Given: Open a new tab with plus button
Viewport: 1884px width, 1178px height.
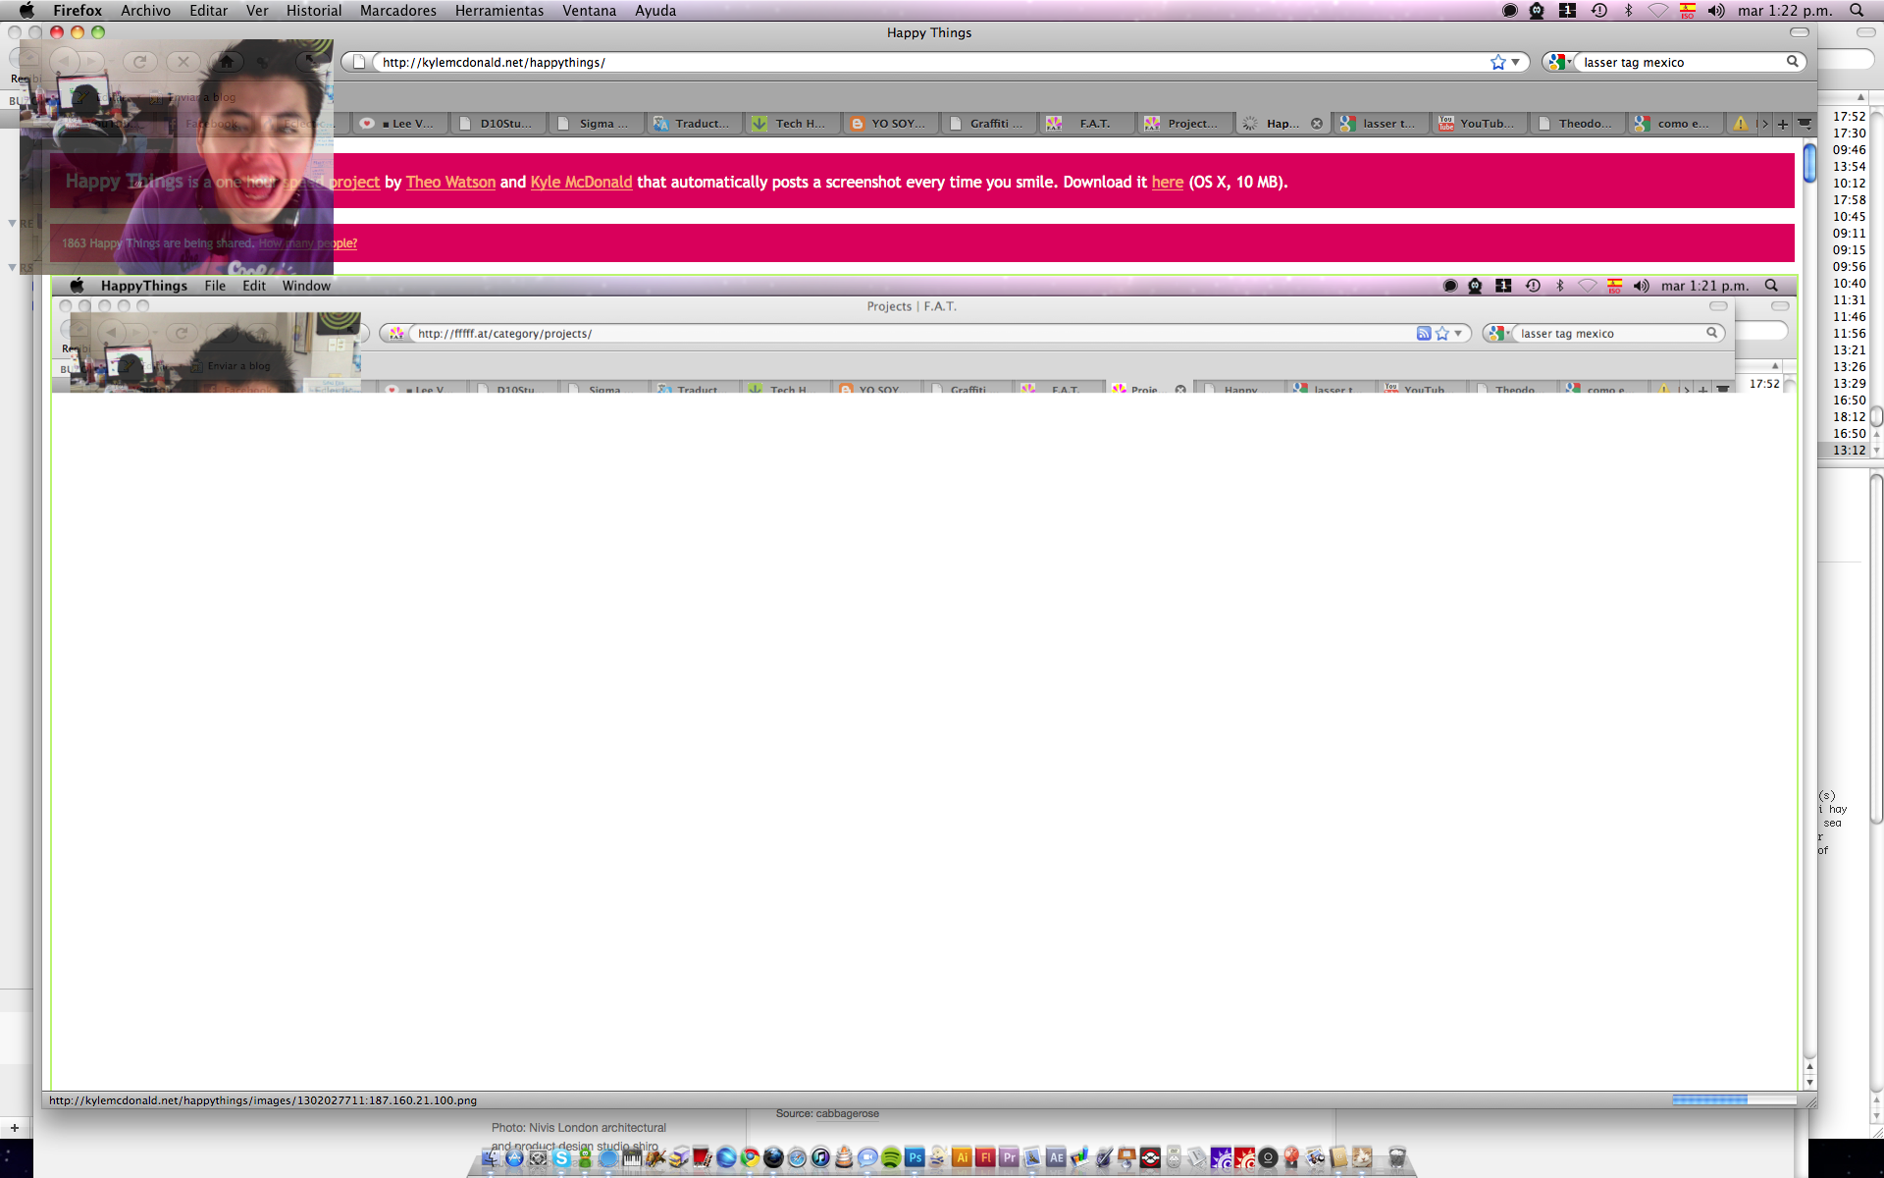Looking at the screenshot, I should (x=1783, y=124).
